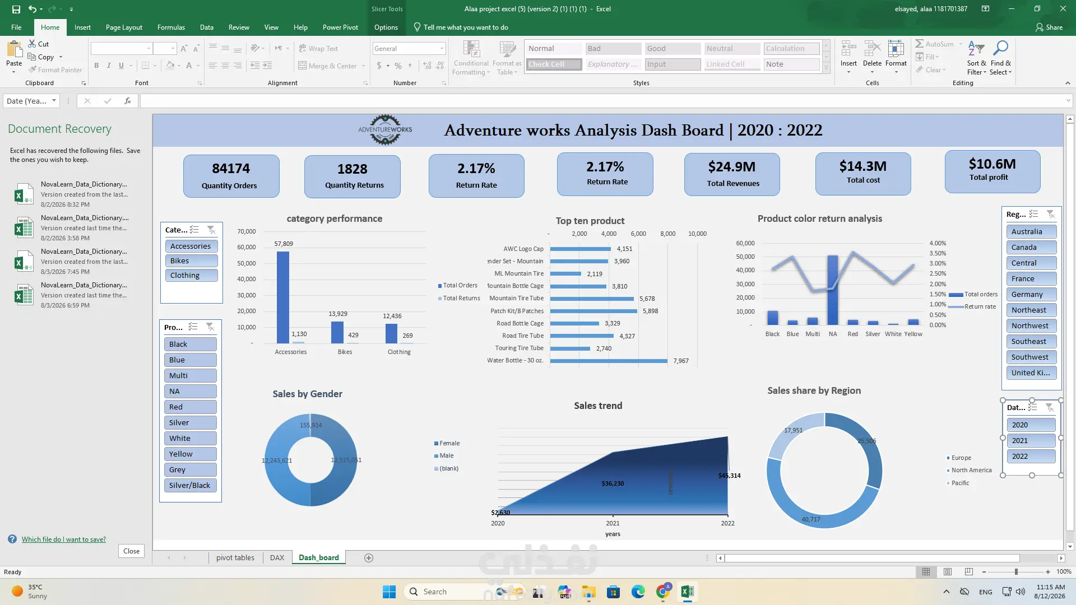Expand the formula bar

tap(1068, 101)
